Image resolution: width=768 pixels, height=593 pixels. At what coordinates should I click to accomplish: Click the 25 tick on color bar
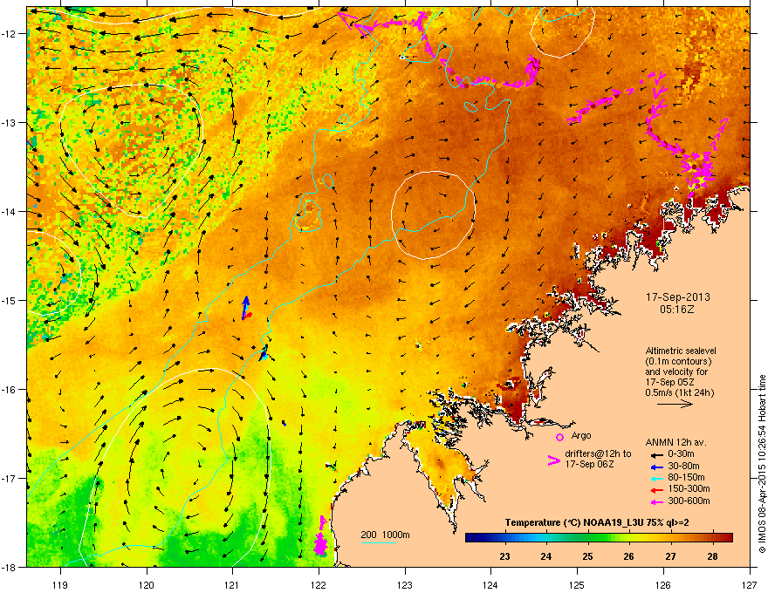tap(587, 556)
